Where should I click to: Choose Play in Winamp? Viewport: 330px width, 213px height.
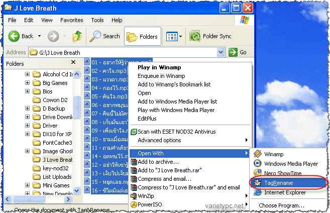click(x=190, y=67)
